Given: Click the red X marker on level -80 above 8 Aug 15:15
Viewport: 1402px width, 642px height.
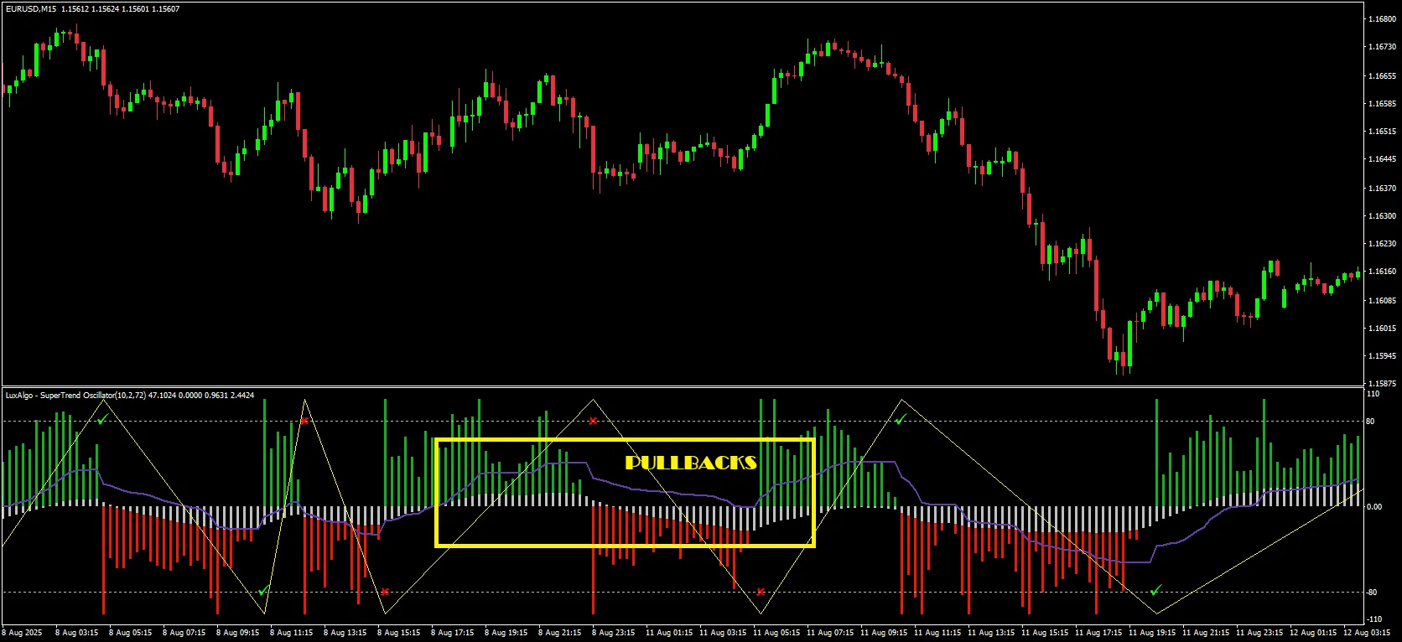Looking at the screenshot, I should coord(384,592).
